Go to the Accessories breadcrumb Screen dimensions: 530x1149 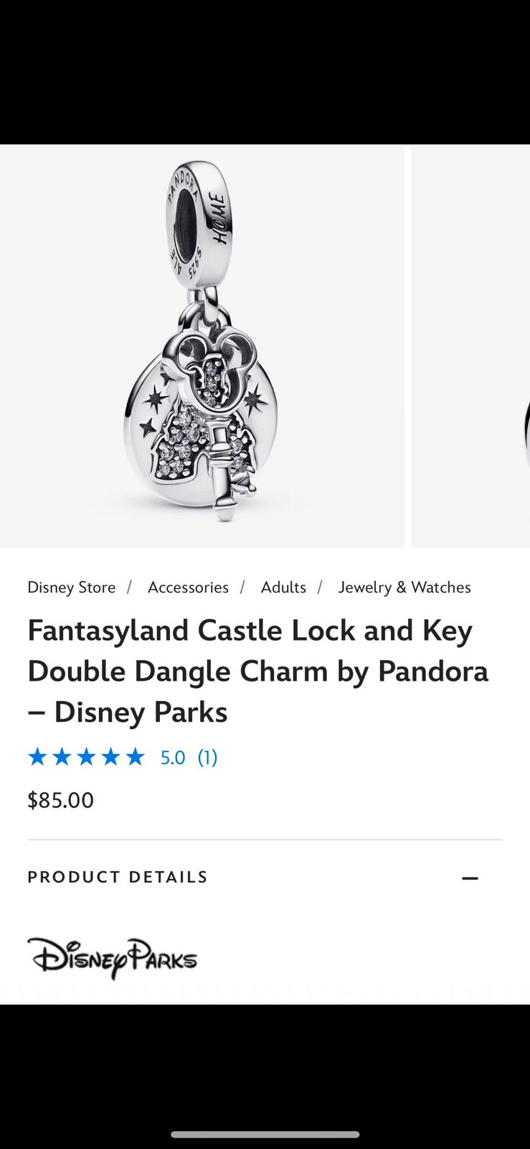coord(188,587)
